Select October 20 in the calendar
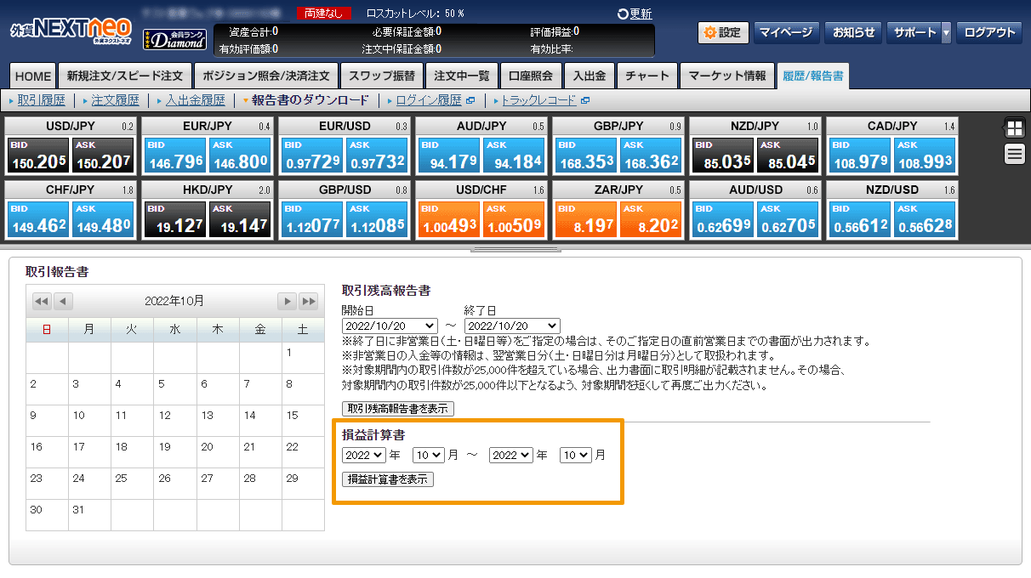The width and height of the screenshot is (1031, 578). tap(207, 446)
